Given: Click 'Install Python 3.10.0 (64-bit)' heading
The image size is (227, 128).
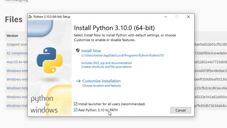Looking at the screenshot, I should (114, 28).
